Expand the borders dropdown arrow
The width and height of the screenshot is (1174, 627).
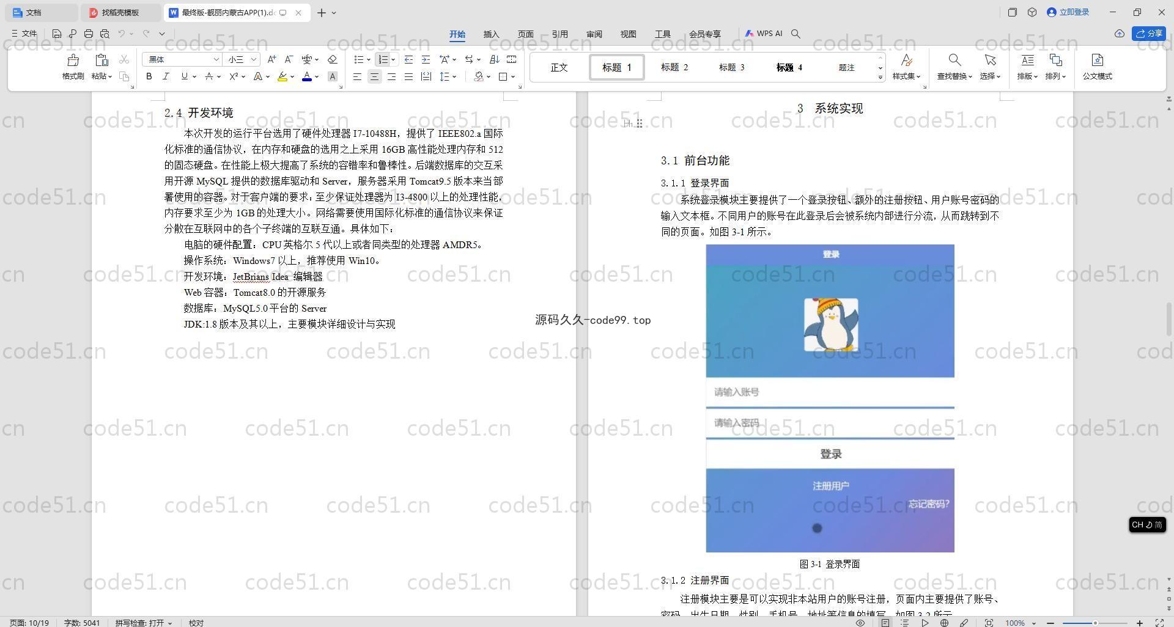[513, 76]
